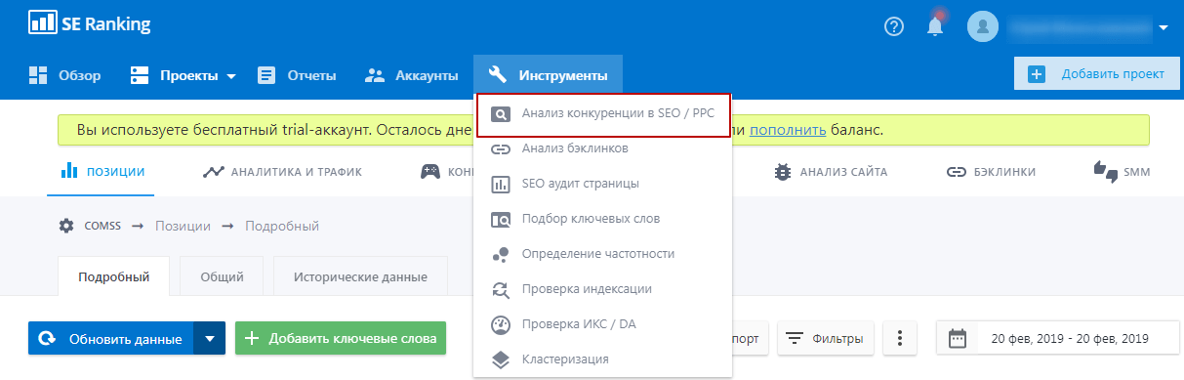Click the indexing check refresh-search icon
The height and width of the screenshot is (380, 1184).
(x=501, y=289)
